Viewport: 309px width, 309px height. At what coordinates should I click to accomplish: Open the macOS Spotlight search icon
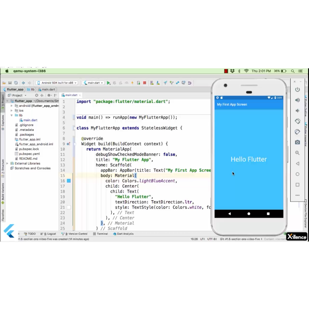point(293,71)
